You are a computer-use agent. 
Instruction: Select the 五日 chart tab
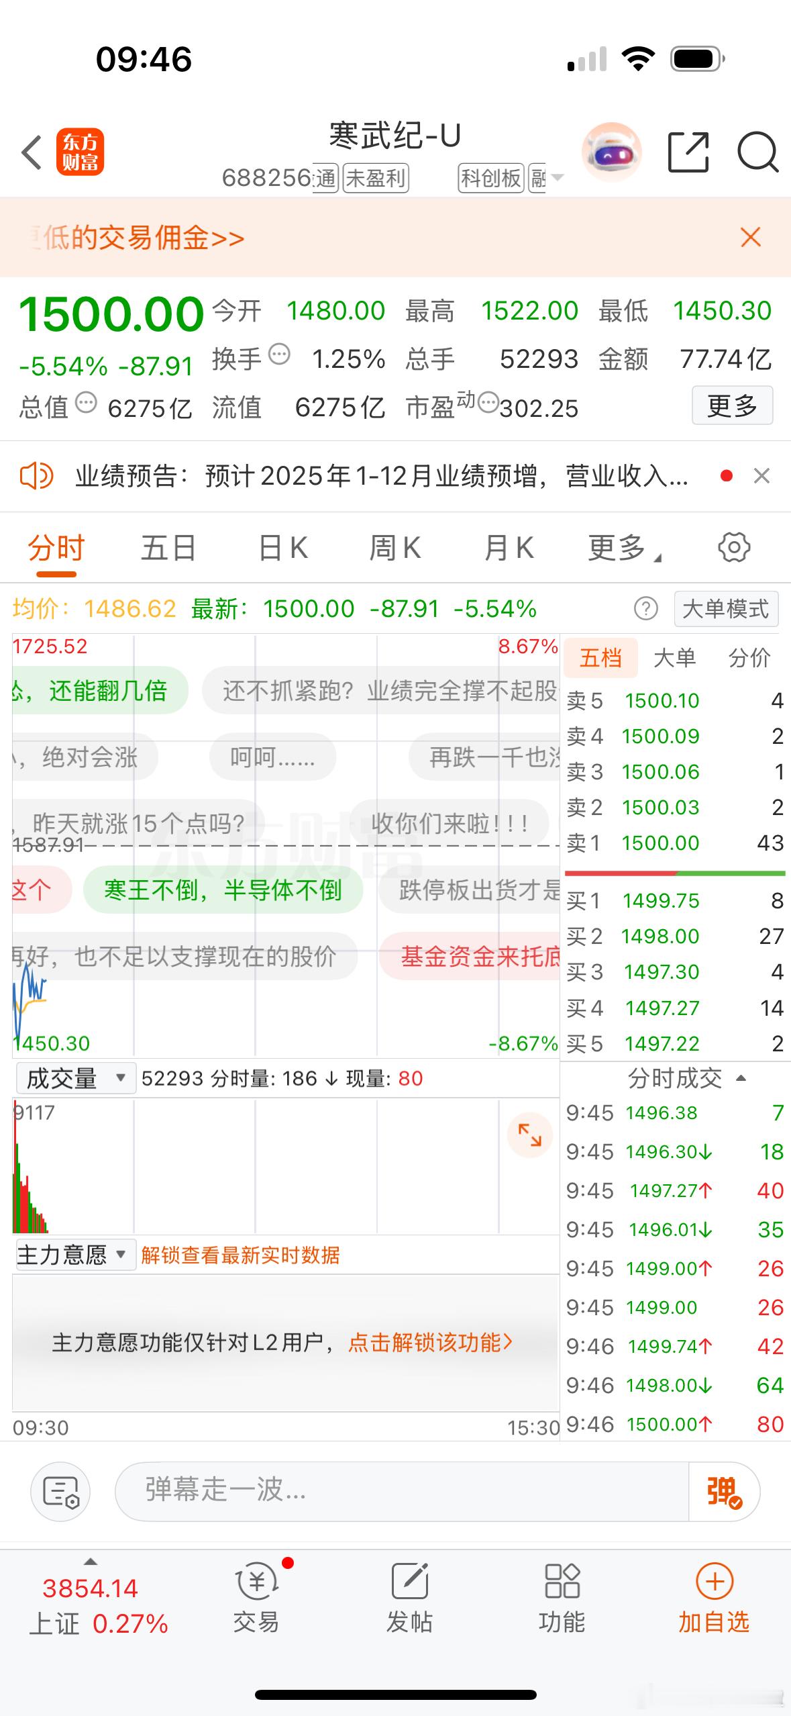pos(168,548)
